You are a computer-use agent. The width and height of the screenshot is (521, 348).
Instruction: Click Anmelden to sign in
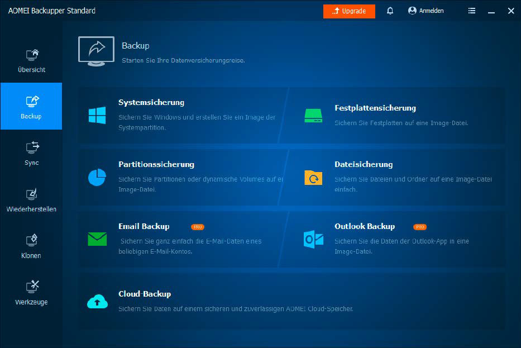pyautogui.click(x=426, y=11)
